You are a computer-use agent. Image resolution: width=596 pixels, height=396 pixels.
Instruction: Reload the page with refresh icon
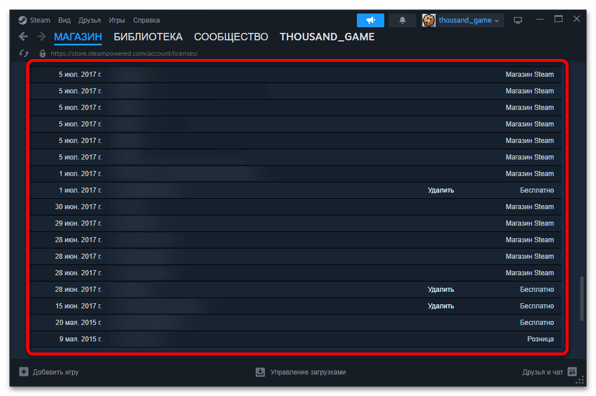(x=24, y=54)
